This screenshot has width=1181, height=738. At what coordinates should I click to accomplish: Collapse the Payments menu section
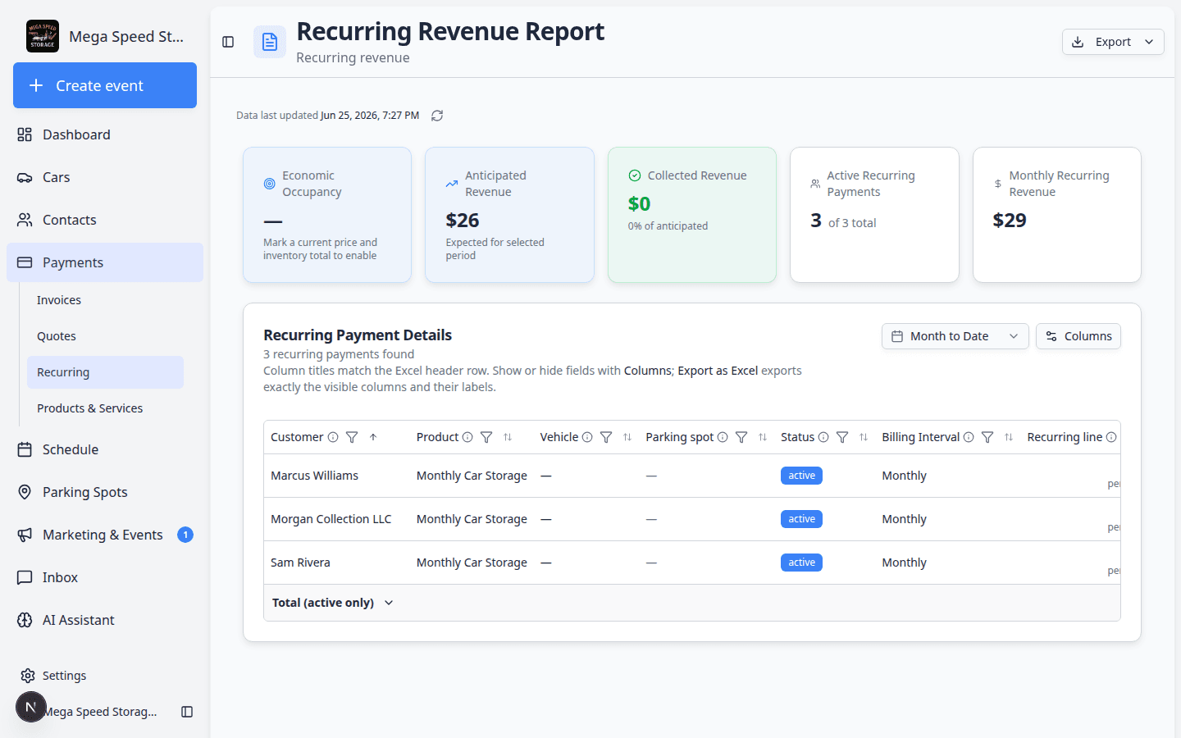105,262
